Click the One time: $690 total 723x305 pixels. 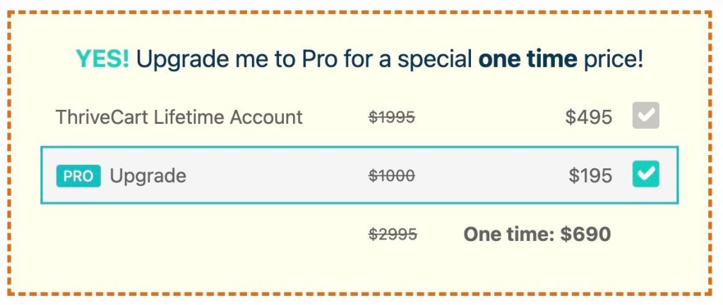point(537,234)
